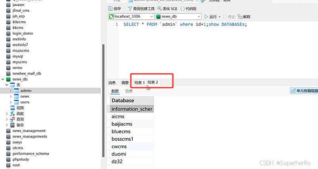
Task: Select the dz32 result cell
Action: [x=132, y=161]
